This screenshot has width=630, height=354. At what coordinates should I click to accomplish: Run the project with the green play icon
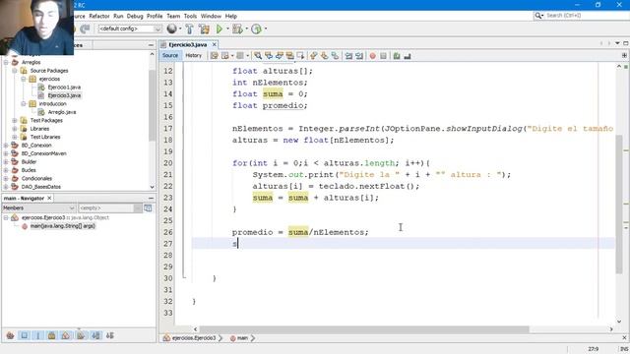click(220, 29)
